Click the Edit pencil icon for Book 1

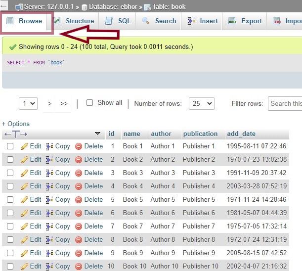[24, 146]
